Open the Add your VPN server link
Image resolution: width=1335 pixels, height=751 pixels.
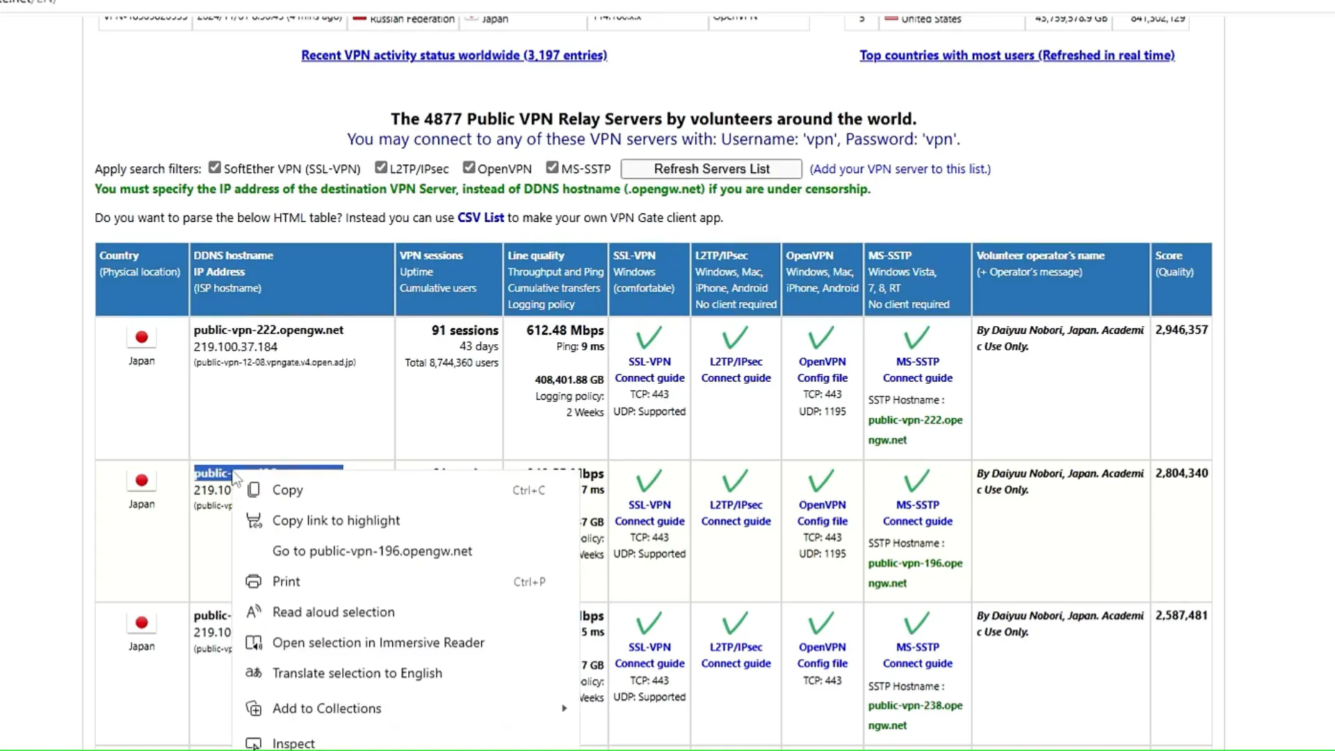coord(900,169)
